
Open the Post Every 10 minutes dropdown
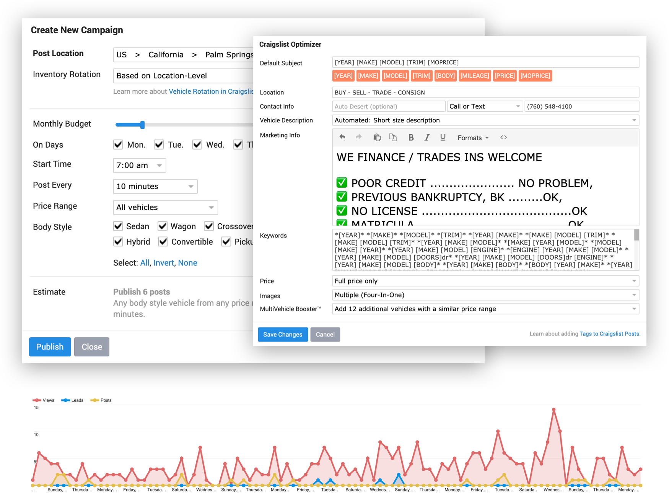click(155, 186)
